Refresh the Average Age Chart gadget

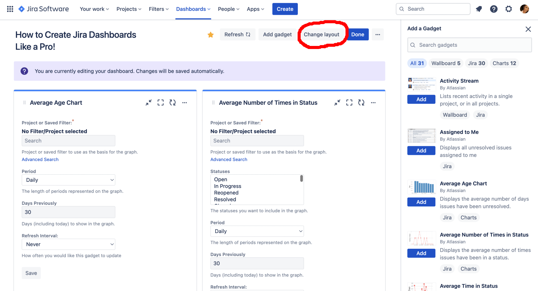pyautogui.click(x=173, y=103)
